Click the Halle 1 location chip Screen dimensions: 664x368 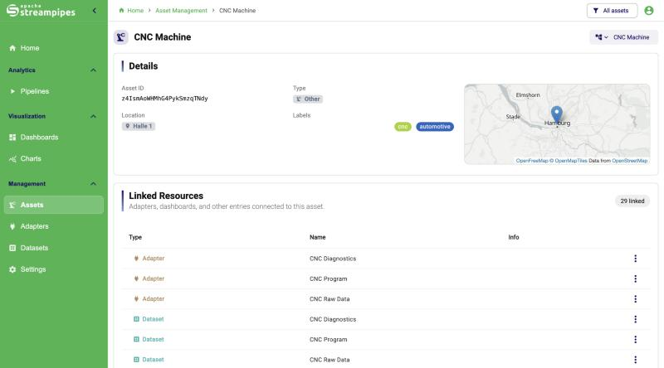[x=139, y=126]
